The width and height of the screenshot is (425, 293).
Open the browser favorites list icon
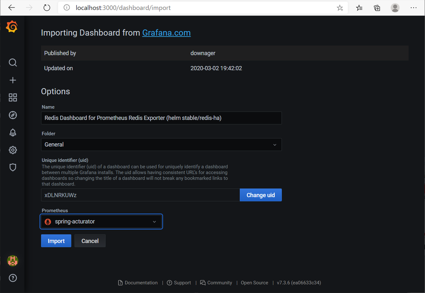[359, 8]
